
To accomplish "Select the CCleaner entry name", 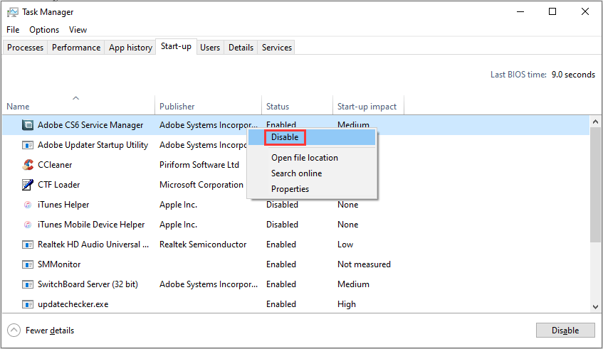I will 55,165.
